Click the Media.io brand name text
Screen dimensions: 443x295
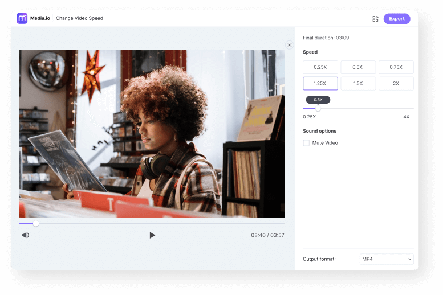[40, 19]
